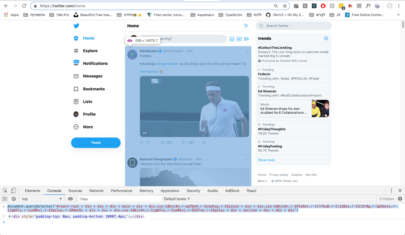Click the @rogerfederer mention link
Image resolution: width=405 pixels, height=235 pixels.
coord(168,64)
